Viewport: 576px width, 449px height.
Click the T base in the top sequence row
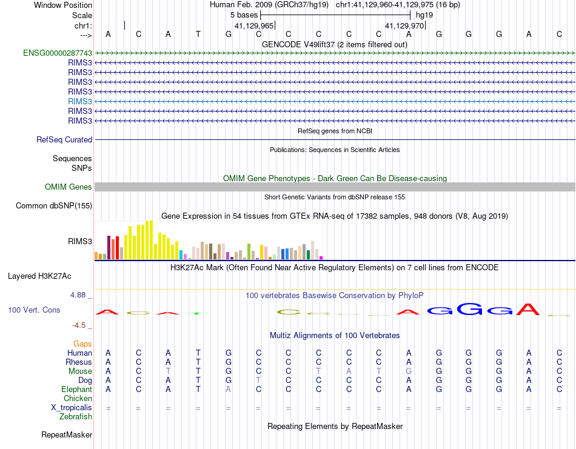pyautogui.click(x=198, y=34)
